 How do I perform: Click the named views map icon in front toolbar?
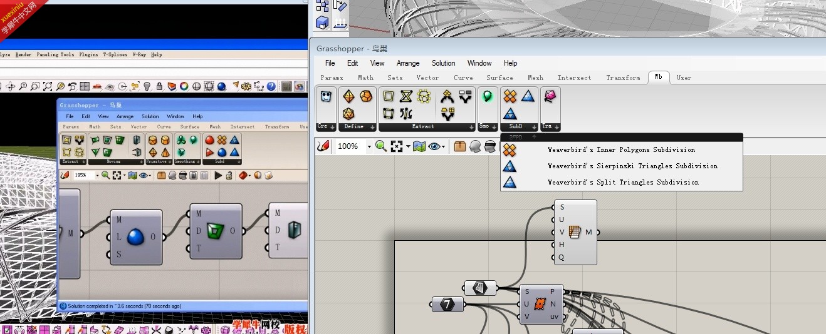coord(419,146)
